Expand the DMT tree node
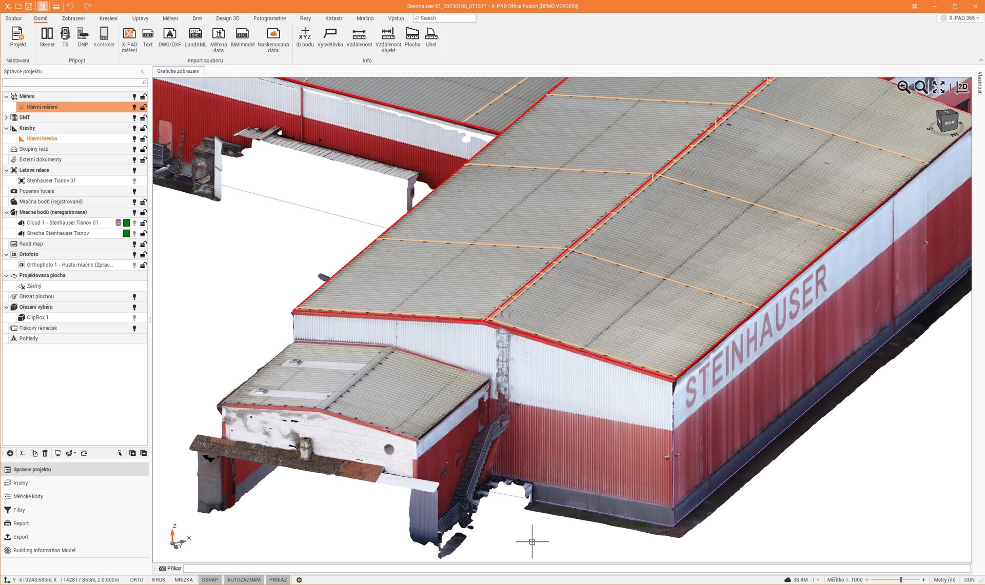Image resolution: width=985 pixels, height=585 pixels. tap(6, 117)
